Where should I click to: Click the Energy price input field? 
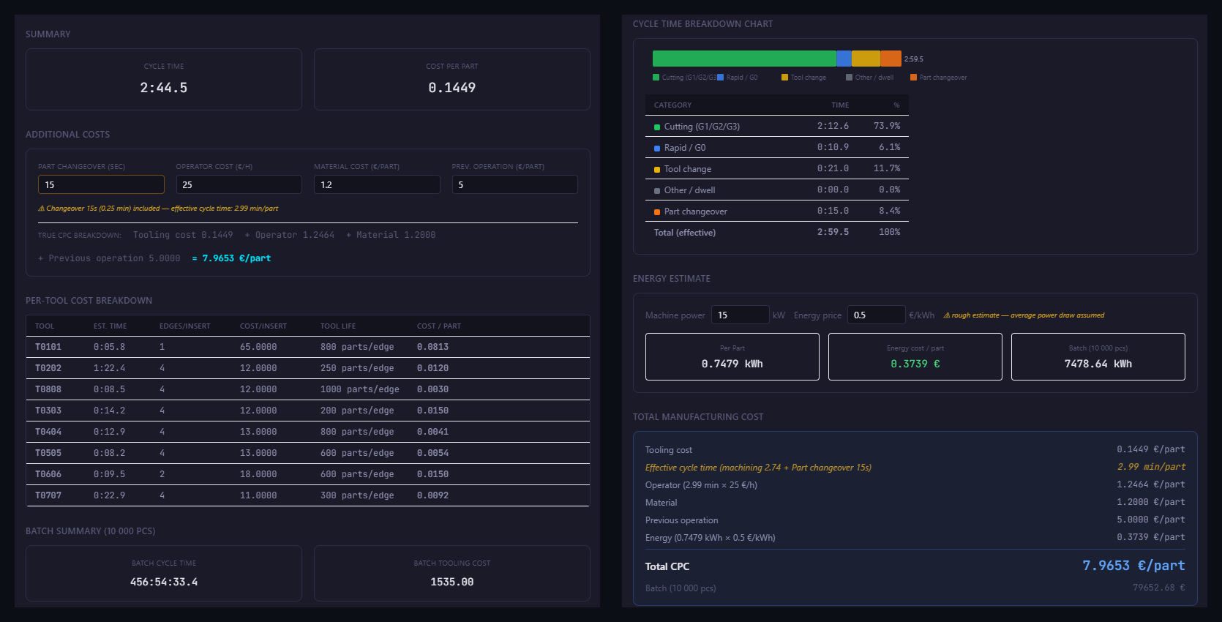point(877,315)
